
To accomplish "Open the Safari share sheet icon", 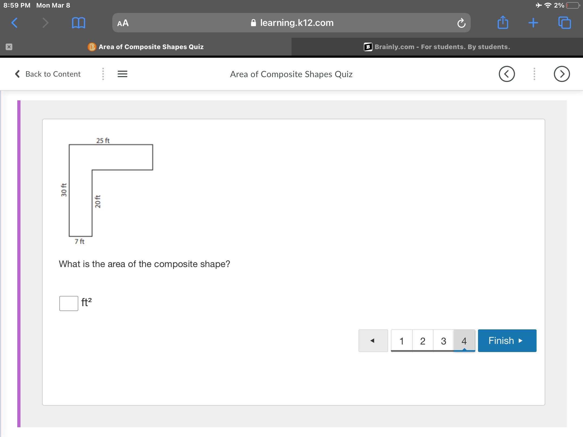I will pyautogui.click(x=503, y=22).
